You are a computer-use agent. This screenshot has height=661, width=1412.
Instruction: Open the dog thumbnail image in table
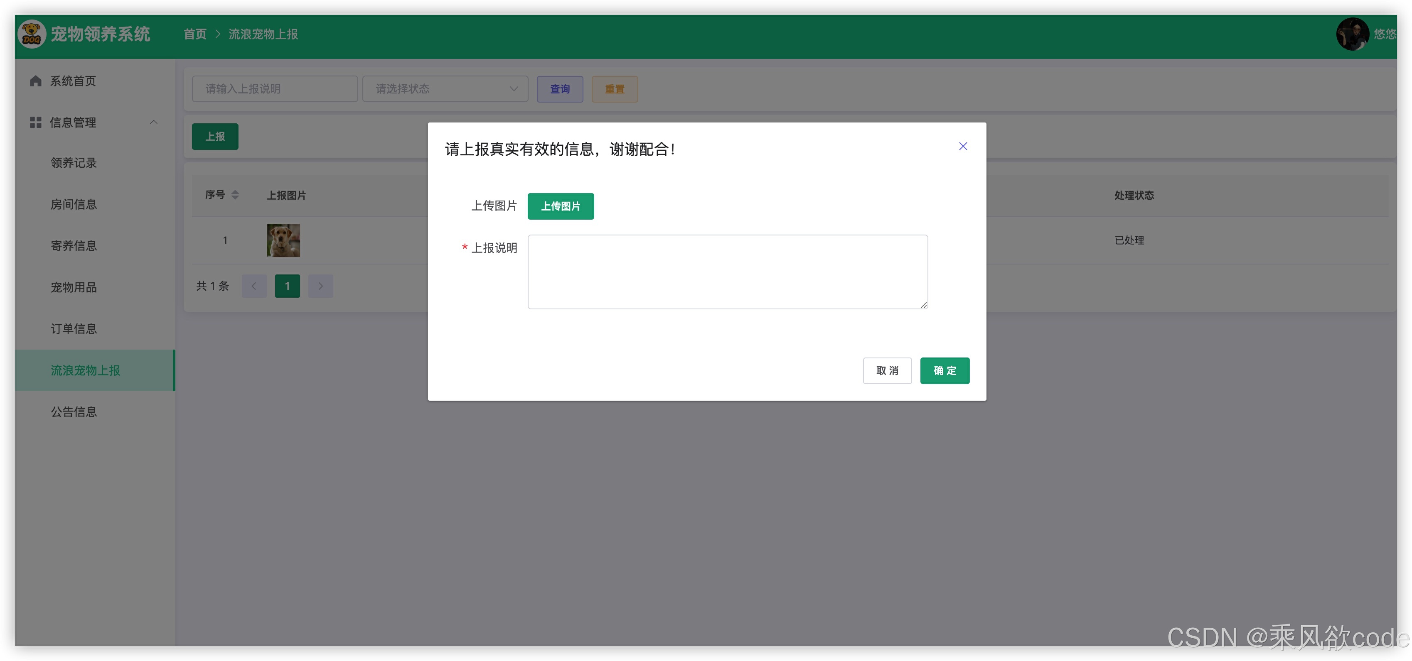coord(283,240)
